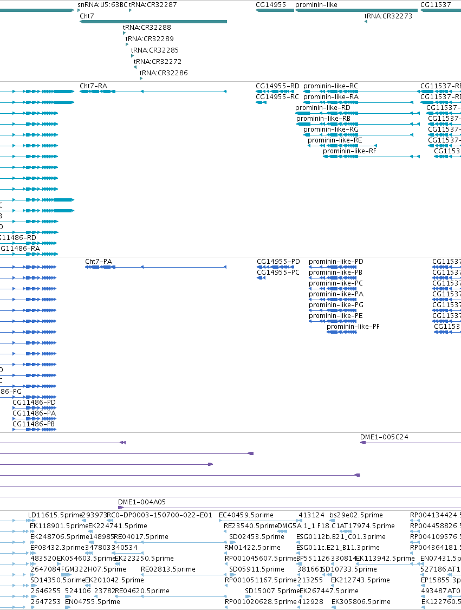Select the Cht7-RA transcript label

point(93,86)
